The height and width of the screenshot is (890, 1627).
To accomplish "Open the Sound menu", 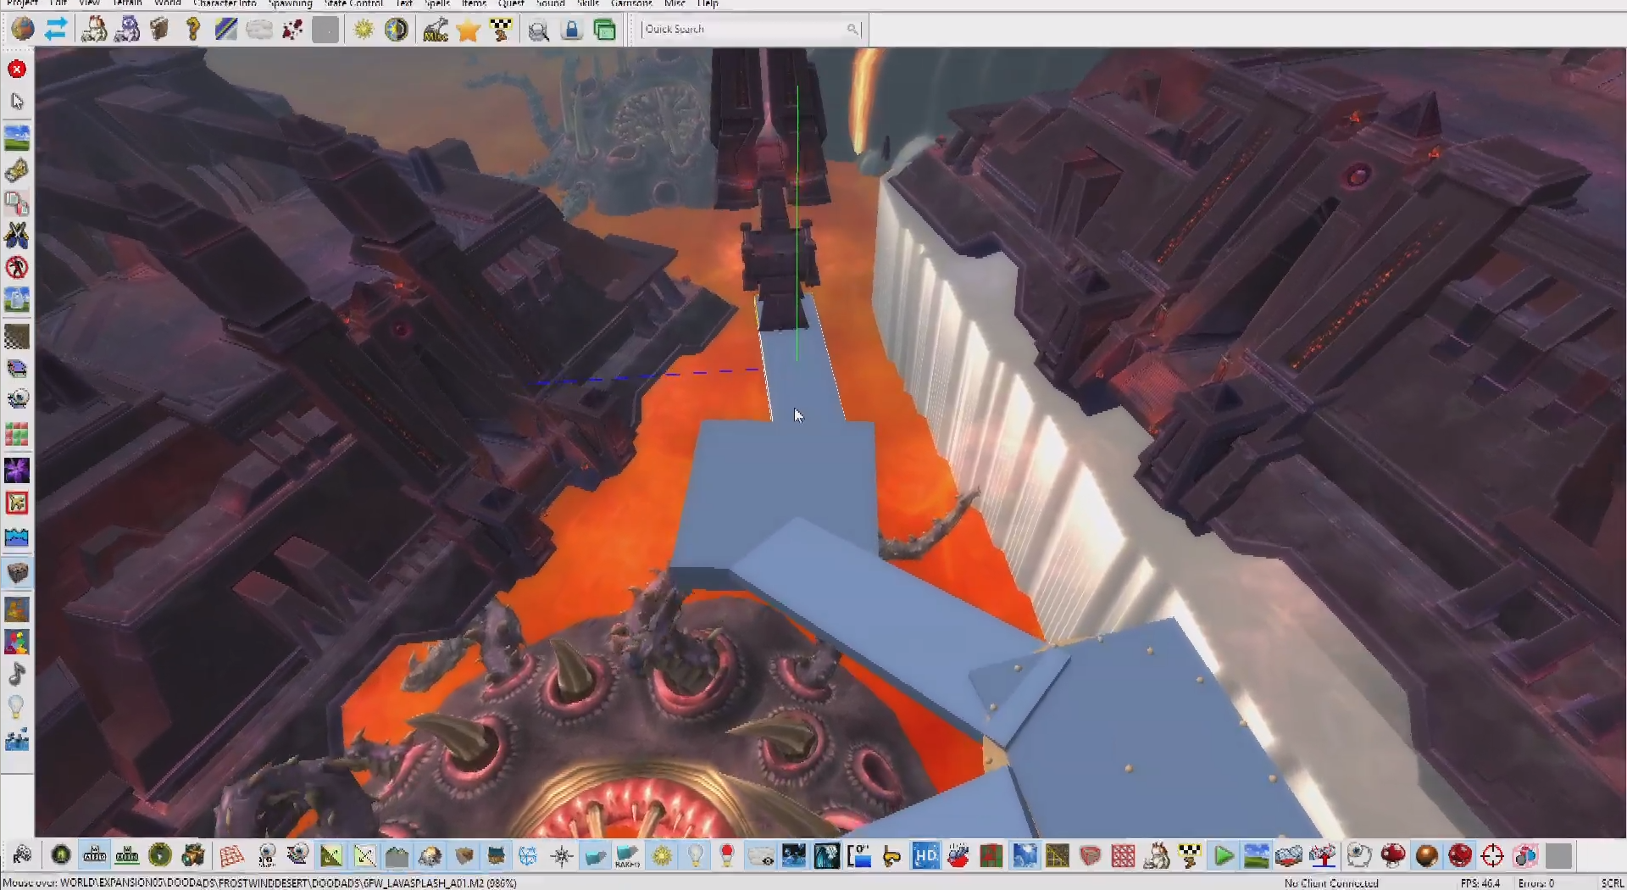I will coord(551,3).
